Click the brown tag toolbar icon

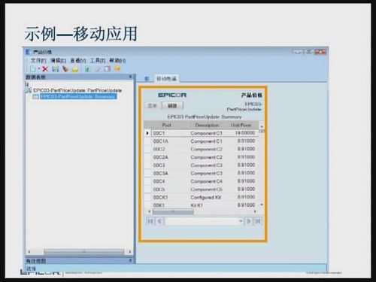pos(65,68)
